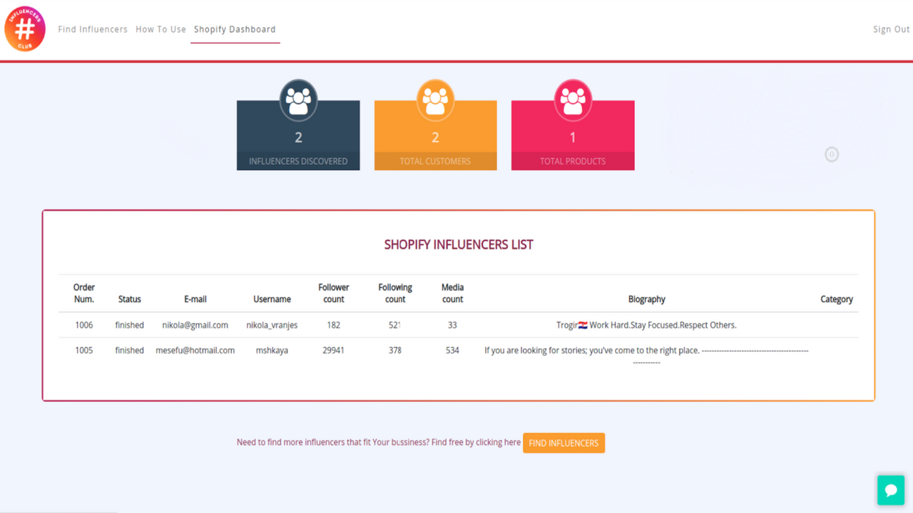Open the live chat widget
The height and width of the screenshot is (513, 913).
pos(891,490)
